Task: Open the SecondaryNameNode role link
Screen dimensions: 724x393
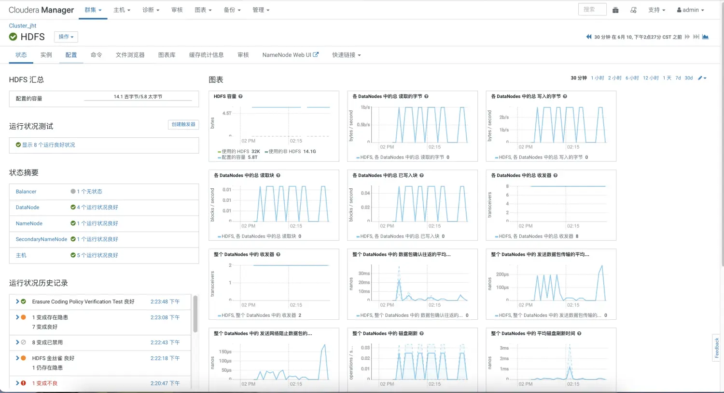Action: (x=42, y=239)
